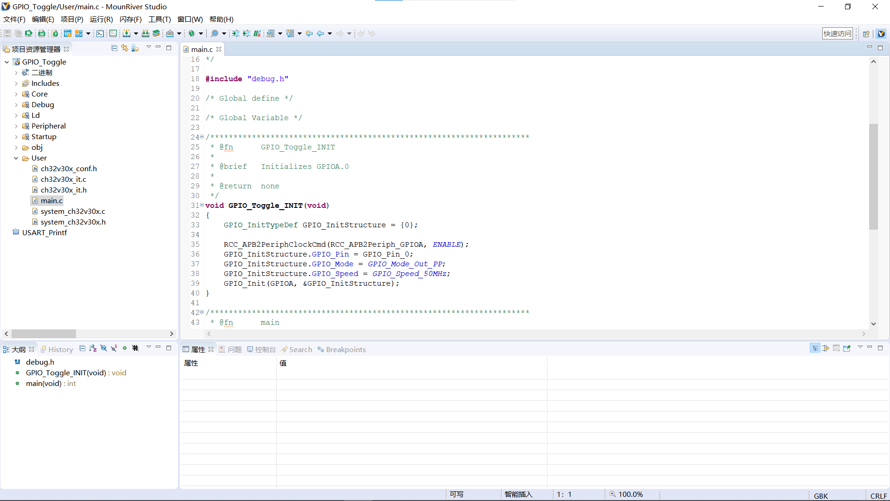Image resolution: width=890 pixels, height=501 pixels.
Task: Toggle hide non-public members green dot
Action: [x=125, y=348]
